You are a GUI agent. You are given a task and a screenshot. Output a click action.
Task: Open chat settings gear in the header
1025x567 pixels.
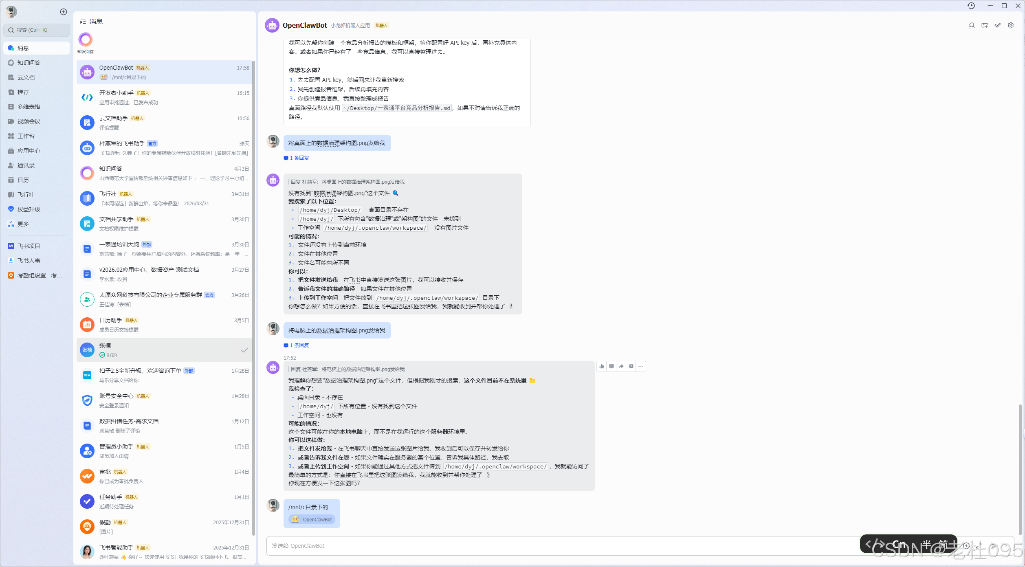[x=1011, y=25]
